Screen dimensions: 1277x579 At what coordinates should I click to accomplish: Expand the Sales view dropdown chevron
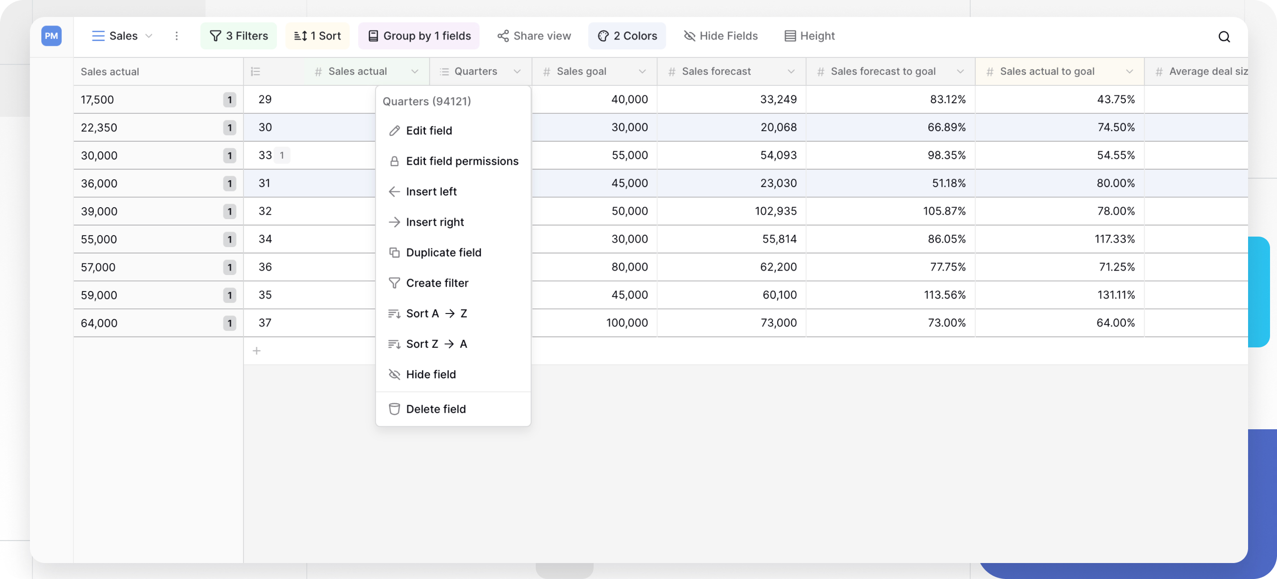tap(149, 36)
